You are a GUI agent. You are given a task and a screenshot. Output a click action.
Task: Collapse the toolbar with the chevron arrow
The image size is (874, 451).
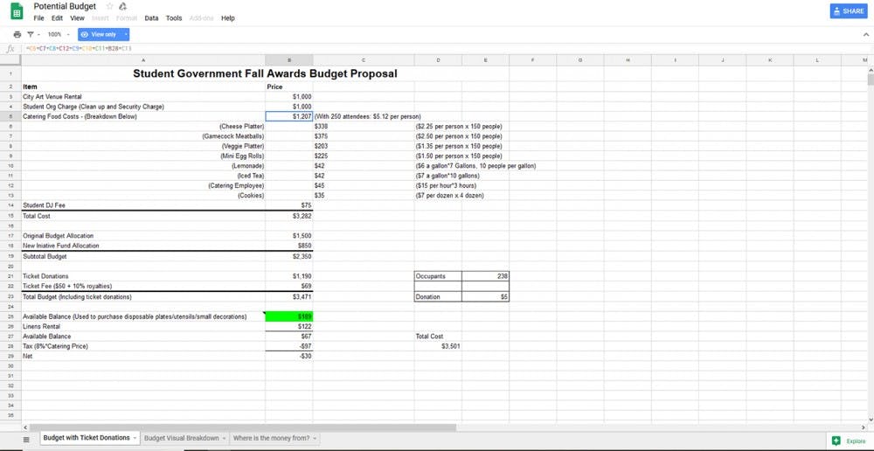click(x=866, y=35)
